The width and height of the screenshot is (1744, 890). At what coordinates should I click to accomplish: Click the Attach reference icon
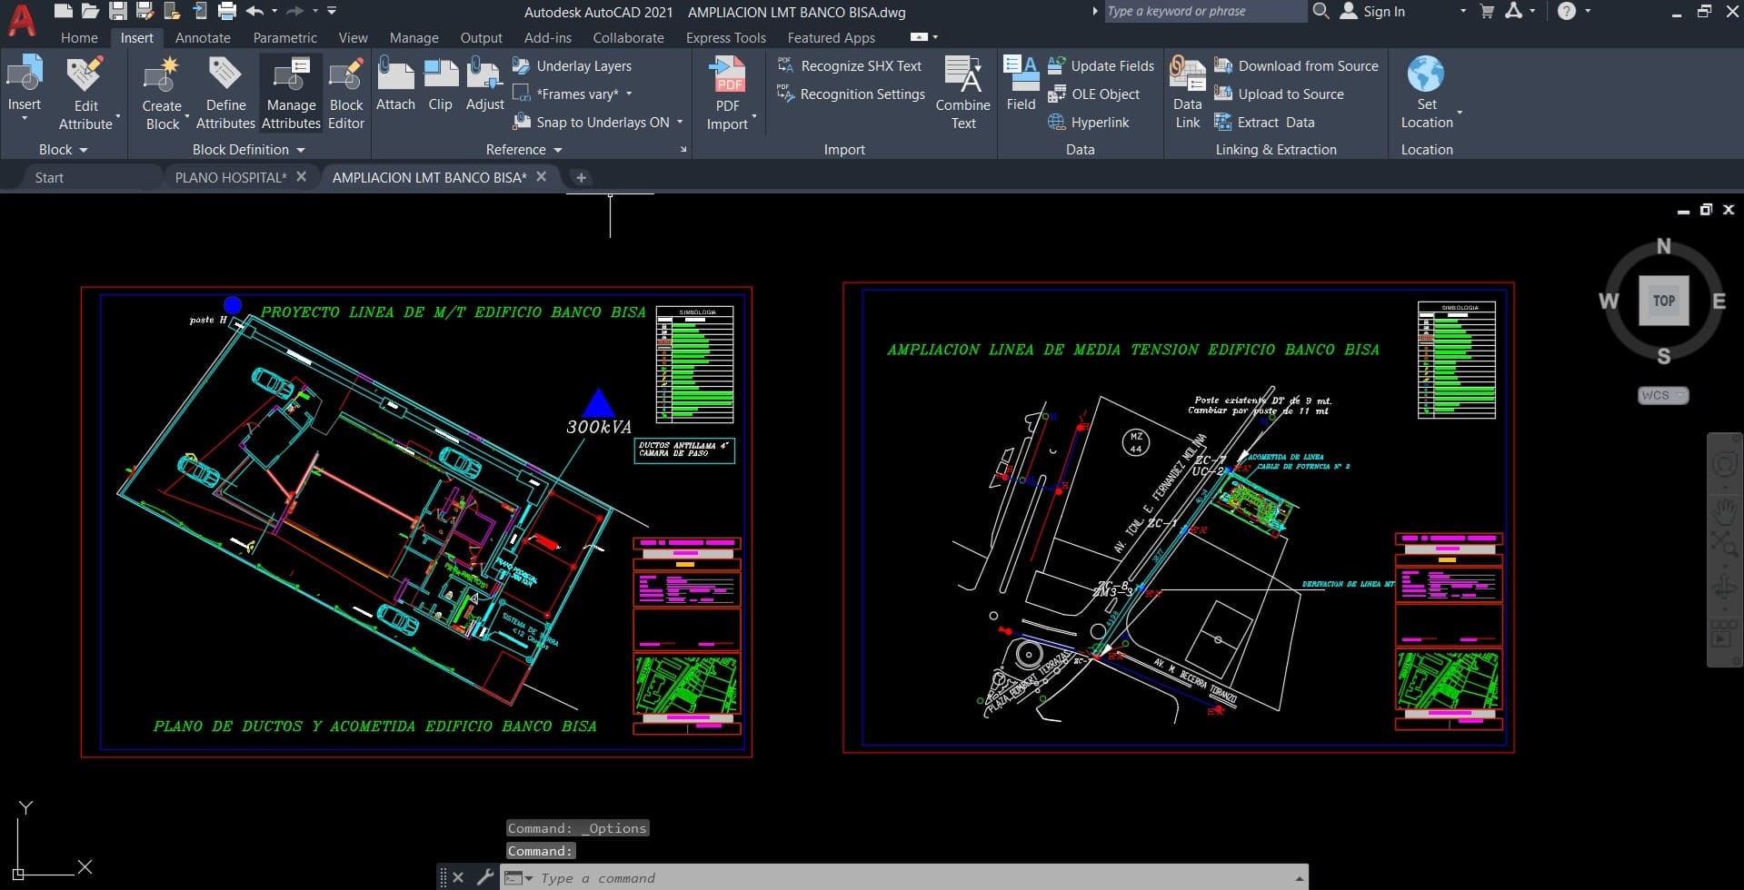tap(395, 76)
